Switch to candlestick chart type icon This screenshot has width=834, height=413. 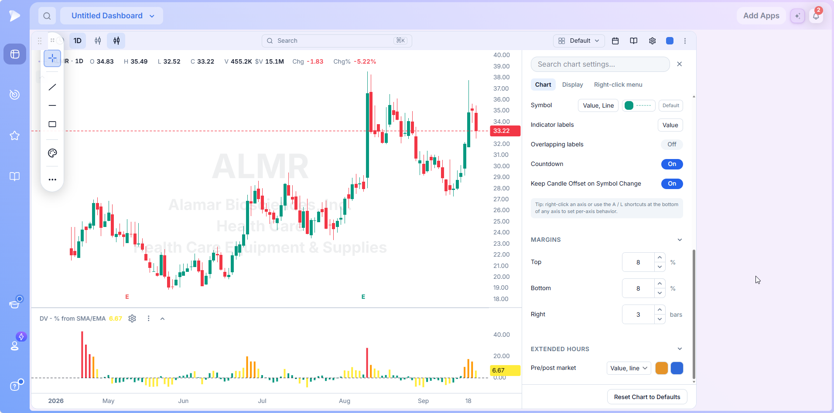point(116,41)
